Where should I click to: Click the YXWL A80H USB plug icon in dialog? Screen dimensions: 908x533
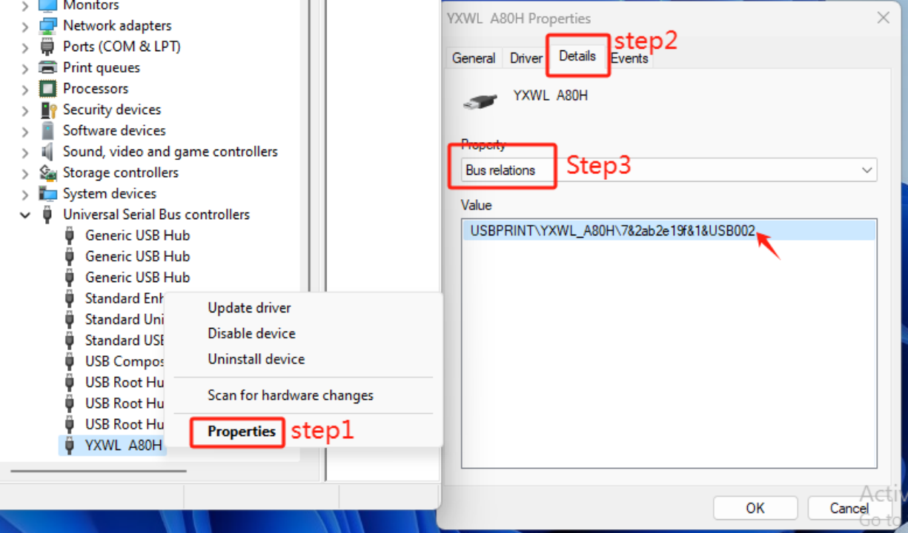(x=480, y=101)
